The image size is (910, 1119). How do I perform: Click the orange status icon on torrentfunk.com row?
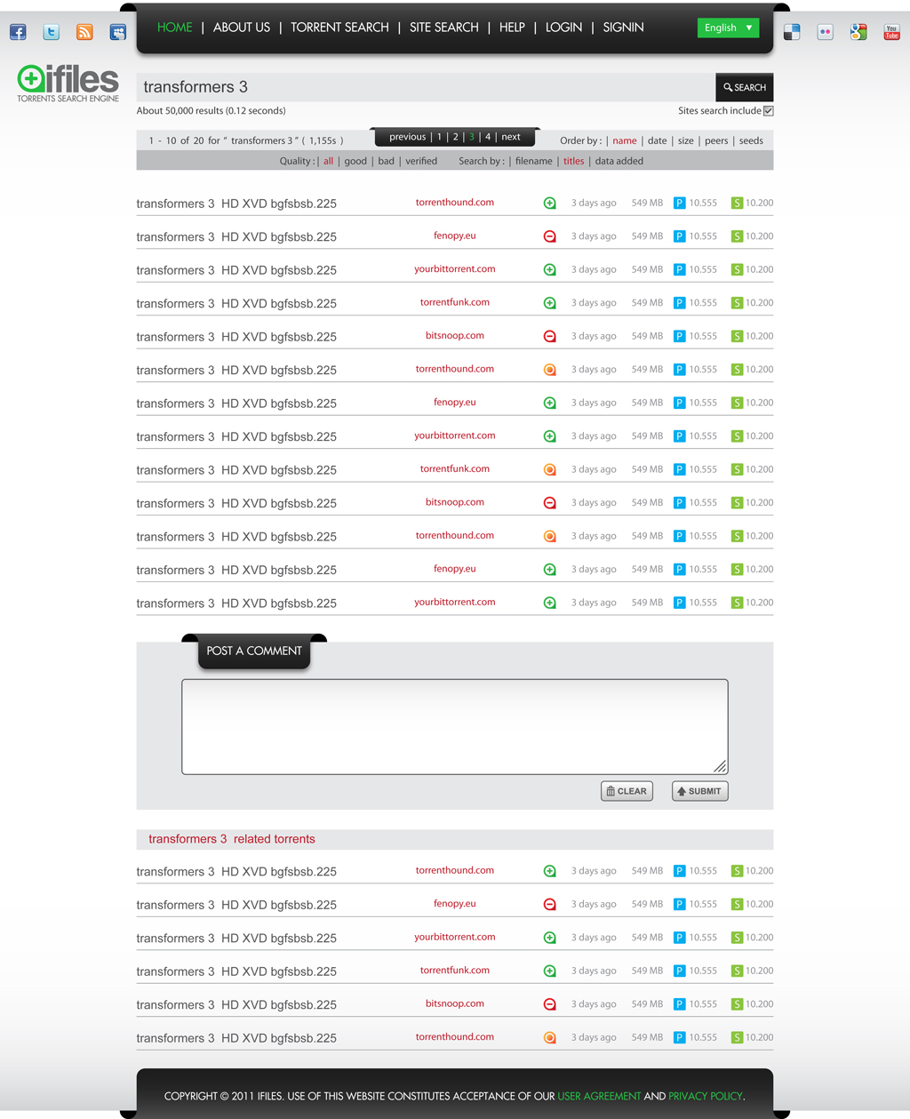(x=550, y=469)
